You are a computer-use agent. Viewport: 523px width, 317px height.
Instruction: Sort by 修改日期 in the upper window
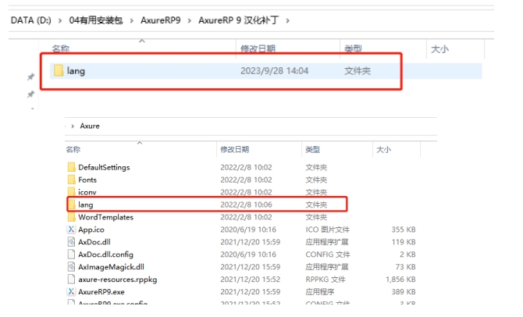click(259, 49)
